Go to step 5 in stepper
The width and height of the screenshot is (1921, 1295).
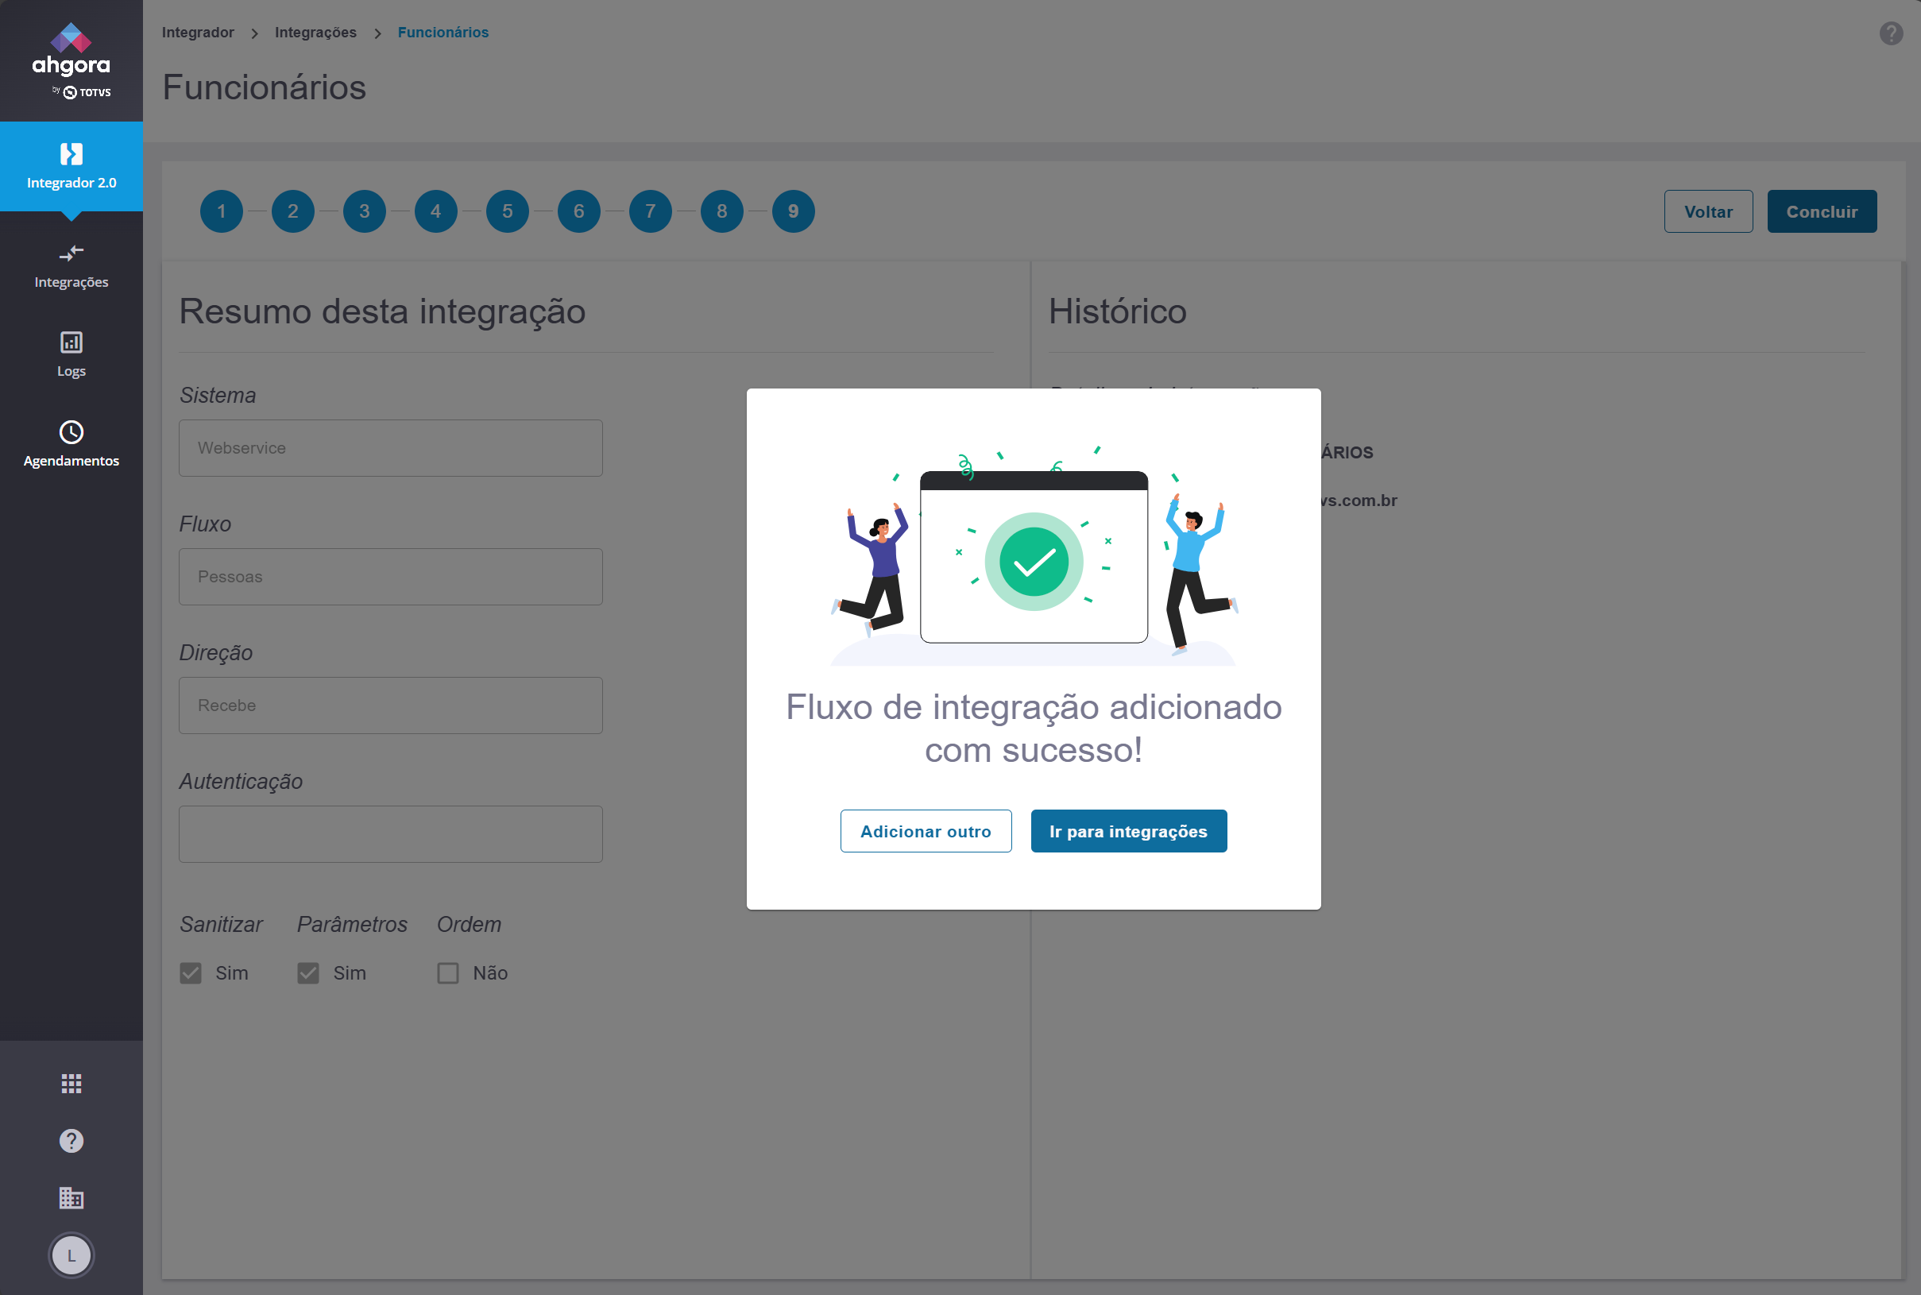click(x=507, y=211)
